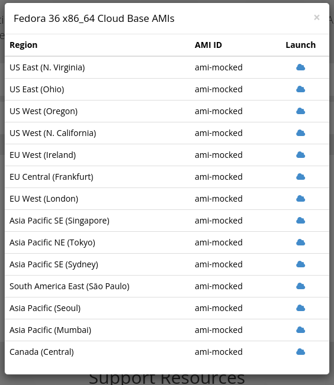The height and width of the screenshot is (385, 334).
Task: Launch the Canada (Central) AMI cloud icon
Action: pos(301,352)
